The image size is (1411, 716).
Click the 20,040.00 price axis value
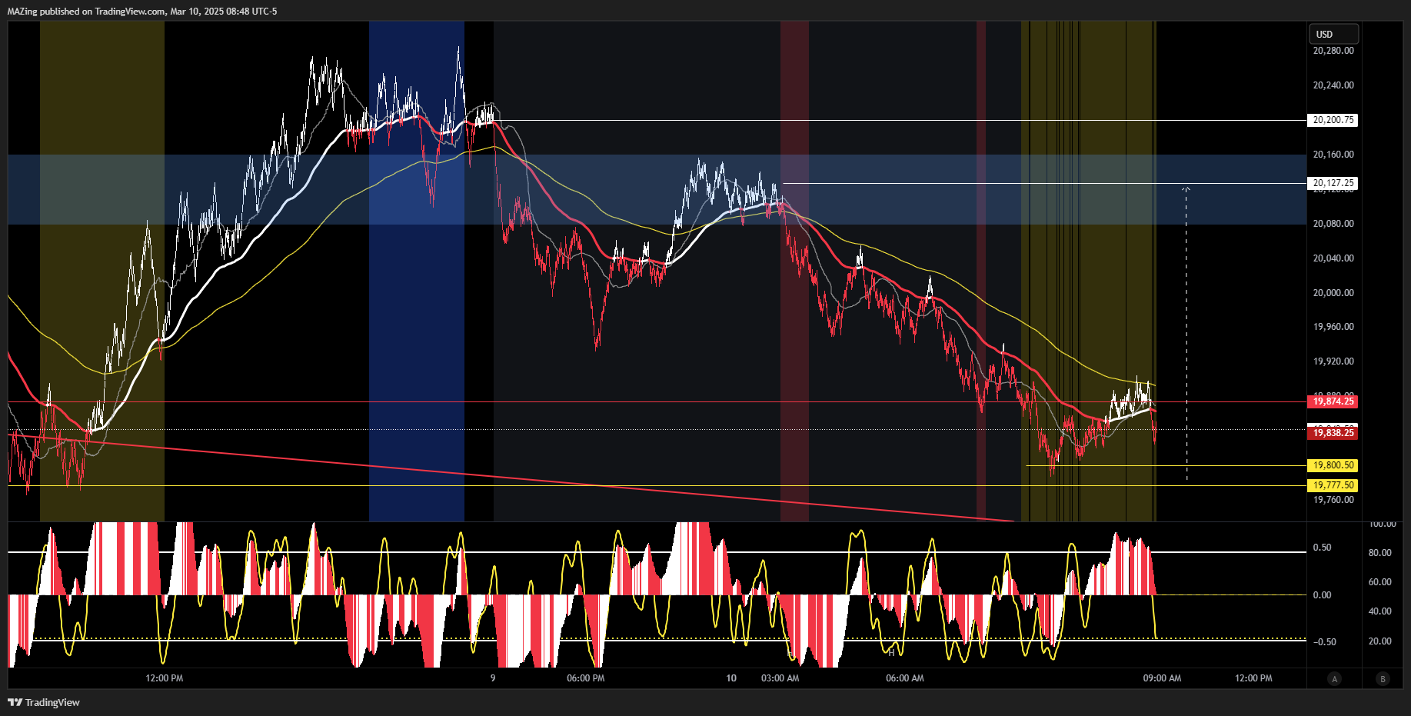(1333, 258)
